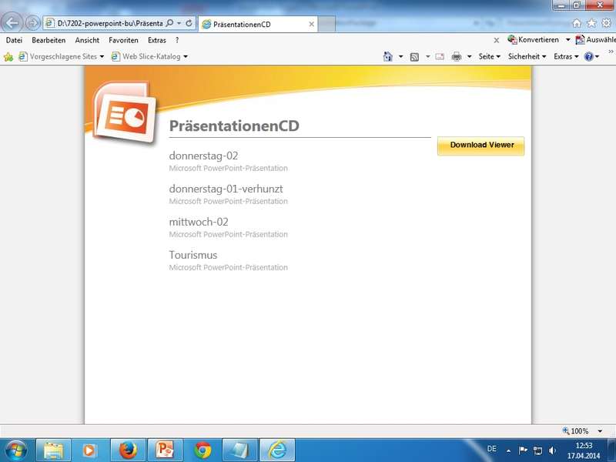Screen dimensions: 616x462
Task: Click the read mail icon
Action: [x=440, y=57]
